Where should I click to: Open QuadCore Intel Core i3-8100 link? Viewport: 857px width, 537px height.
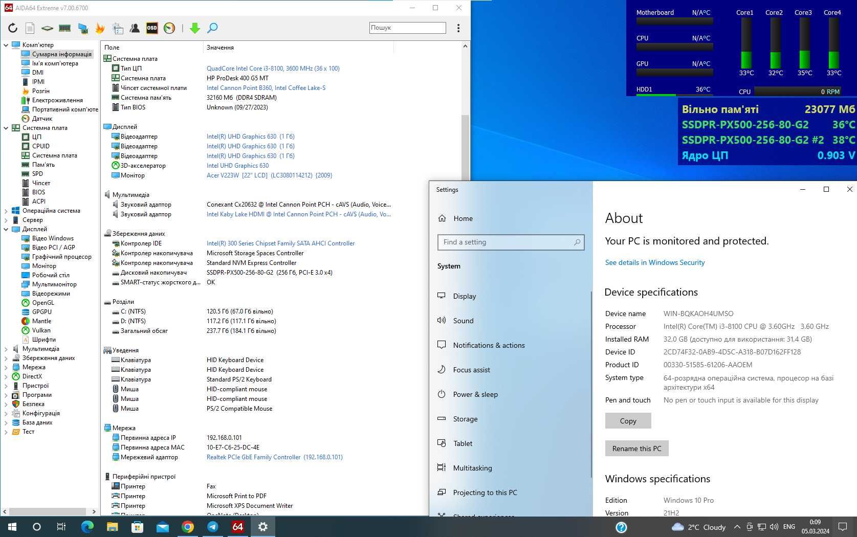273,69
